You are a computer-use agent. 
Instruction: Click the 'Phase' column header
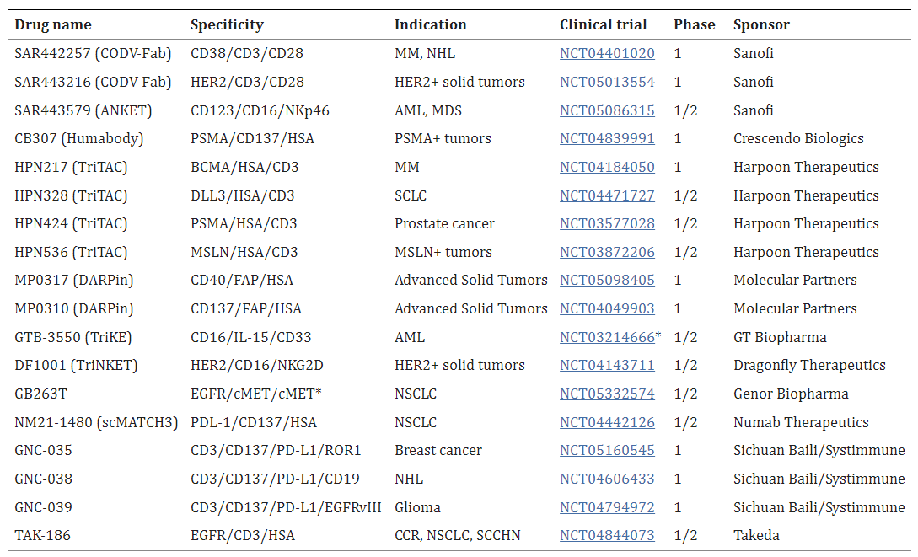[695, 24]
